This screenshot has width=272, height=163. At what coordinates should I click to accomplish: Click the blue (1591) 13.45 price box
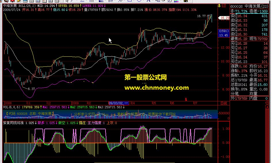coord(224,33)
